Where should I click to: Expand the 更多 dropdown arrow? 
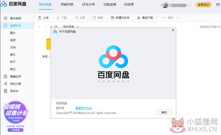click(178, 18)
